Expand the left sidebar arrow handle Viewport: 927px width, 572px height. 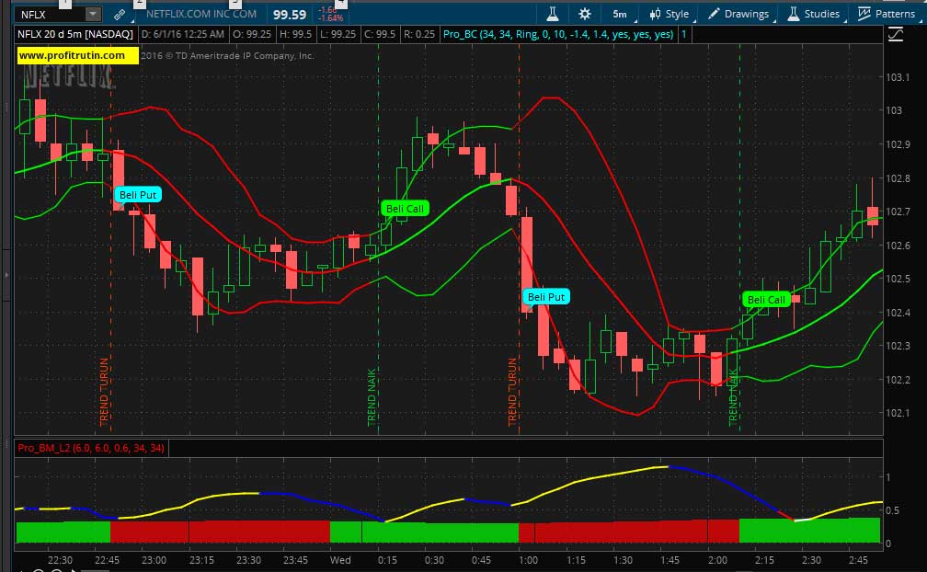[6, 275]
